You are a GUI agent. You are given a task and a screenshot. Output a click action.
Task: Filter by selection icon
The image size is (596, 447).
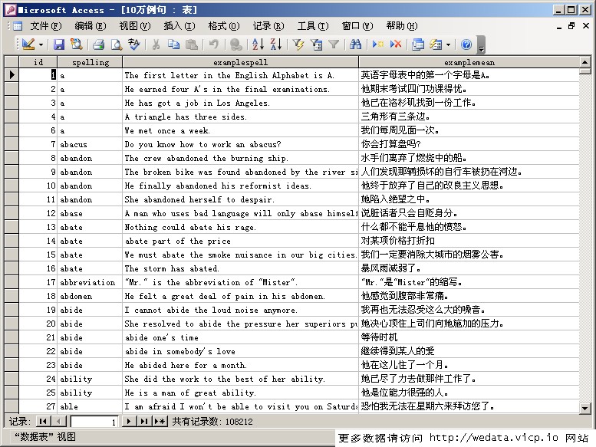(x=298, y=44)
